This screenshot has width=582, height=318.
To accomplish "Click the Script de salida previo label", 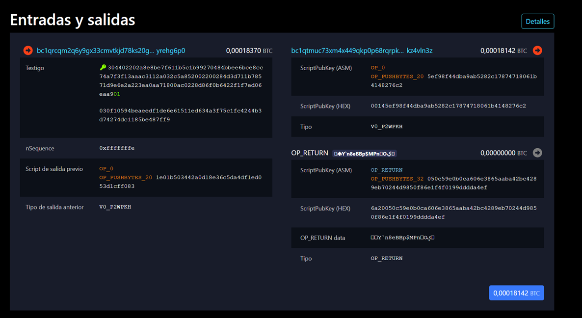I will coord(54,169).
